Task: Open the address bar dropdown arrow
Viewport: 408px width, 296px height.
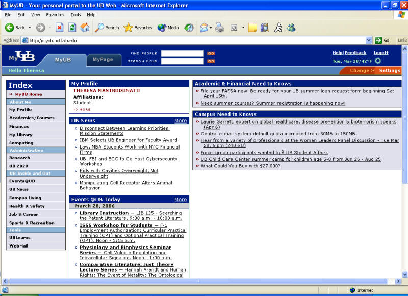Action: point(369,40)
